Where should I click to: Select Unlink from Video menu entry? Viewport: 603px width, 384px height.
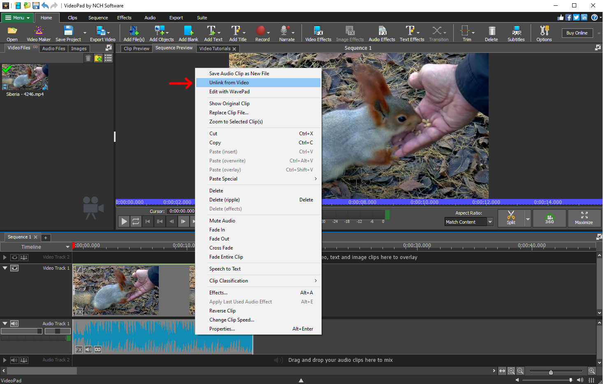click(229, 83)
